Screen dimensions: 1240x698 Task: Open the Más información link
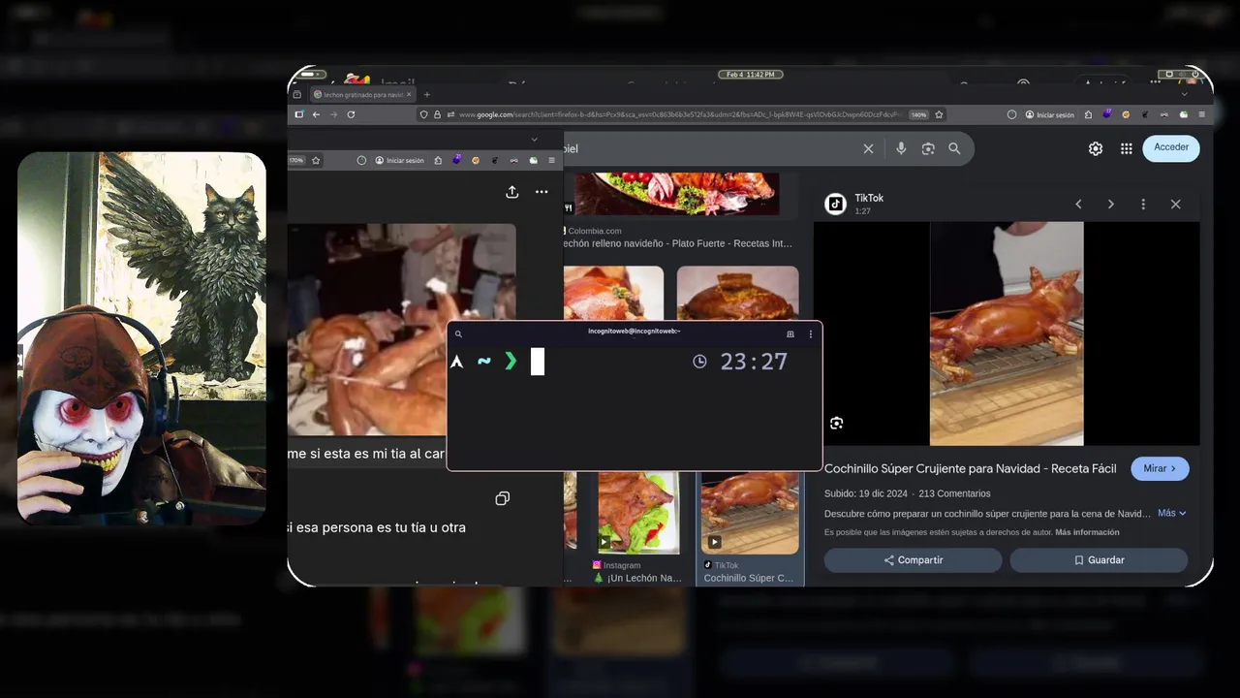tap(1087, 532)
